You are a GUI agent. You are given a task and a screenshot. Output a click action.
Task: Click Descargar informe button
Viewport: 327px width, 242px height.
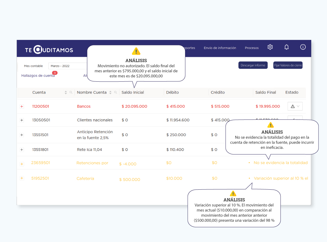point(253,65)
